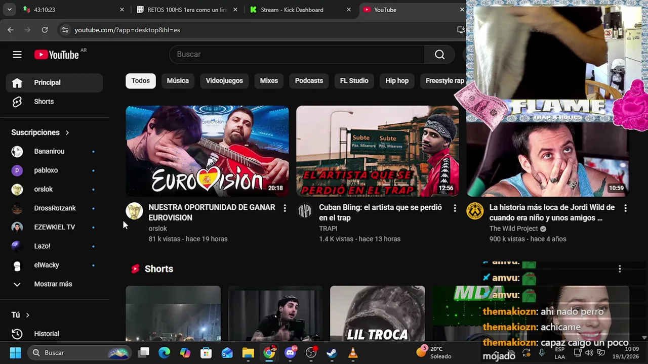Click The Wild Project channel name
Screen dimensions: 648x364
[x=513, y=229]
